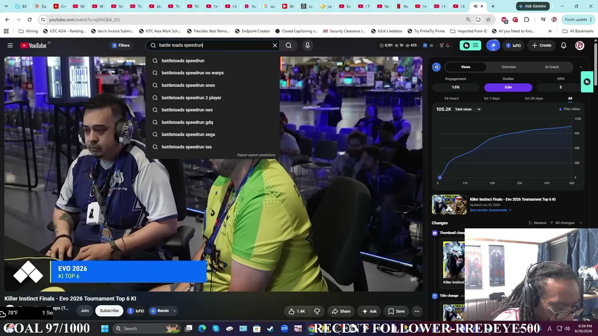
Task: Choose suggestion battletoads speedrun tas
Action: click(213, 147)
